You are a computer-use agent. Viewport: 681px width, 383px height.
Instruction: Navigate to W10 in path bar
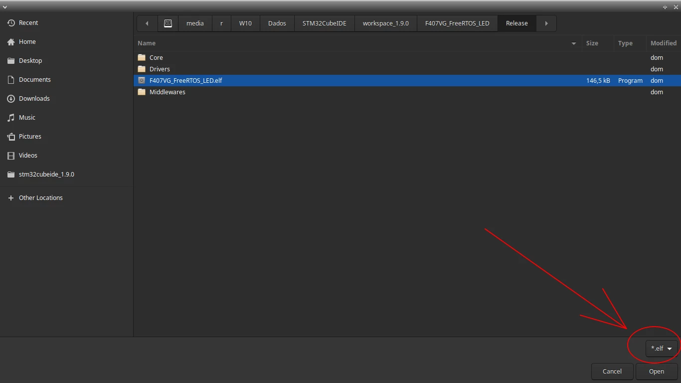pyautogui.click(x=245, y=23)
